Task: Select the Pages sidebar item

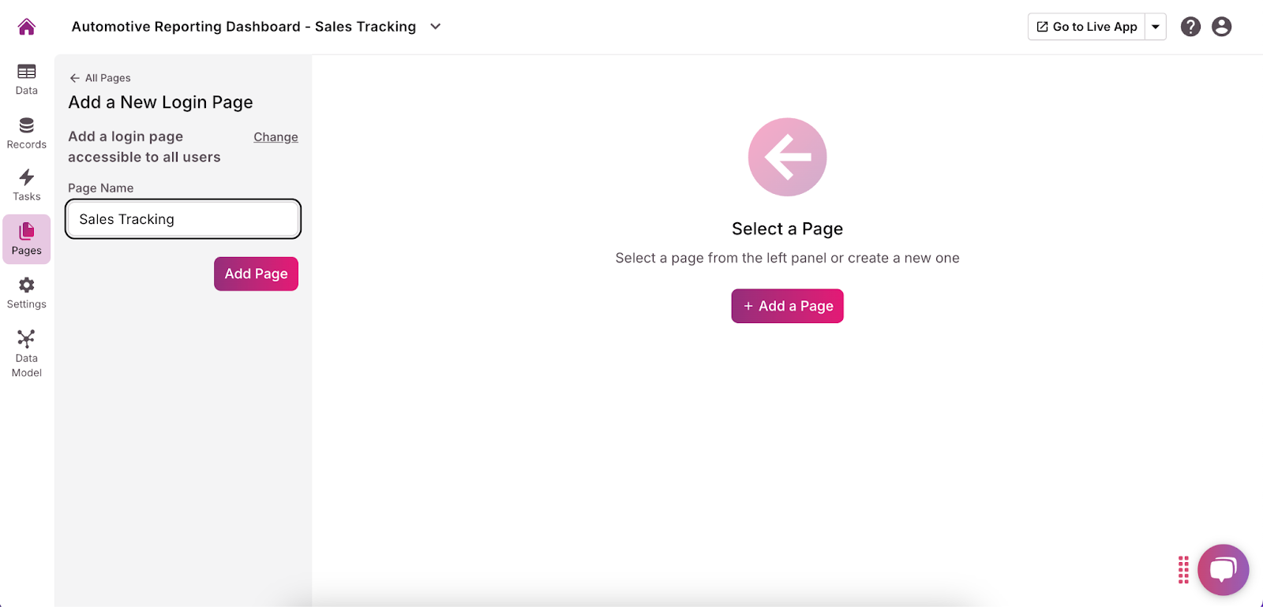Action: point(26,239)
